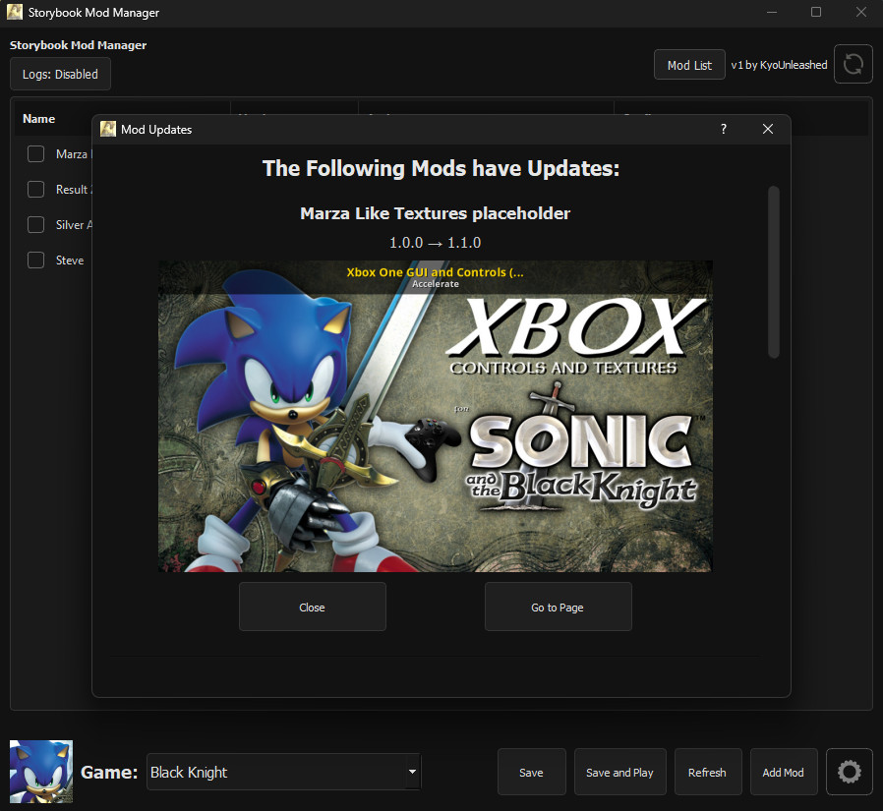Image resolution: width=883 pixels, height=811 pixels.
Task: Click the Xbox Controls and Textures thumbnail
Action: tap(436, 416)
